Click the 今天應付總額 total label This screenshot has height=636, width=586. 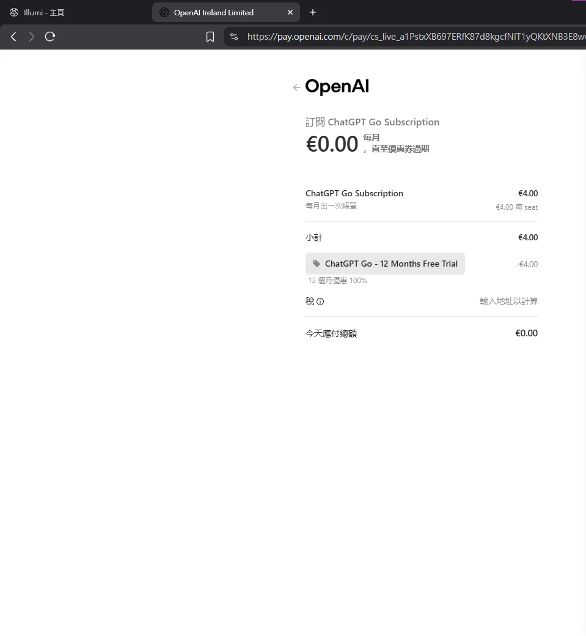tap(331, 333)
